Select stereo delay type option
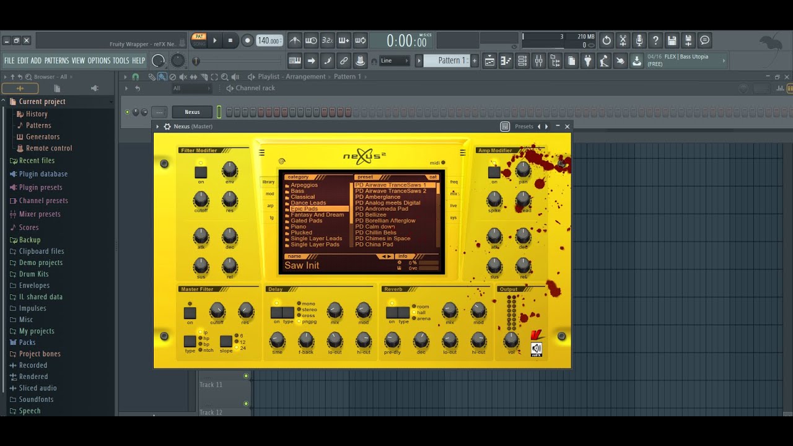The image size is (793, 446). [307, 310]
